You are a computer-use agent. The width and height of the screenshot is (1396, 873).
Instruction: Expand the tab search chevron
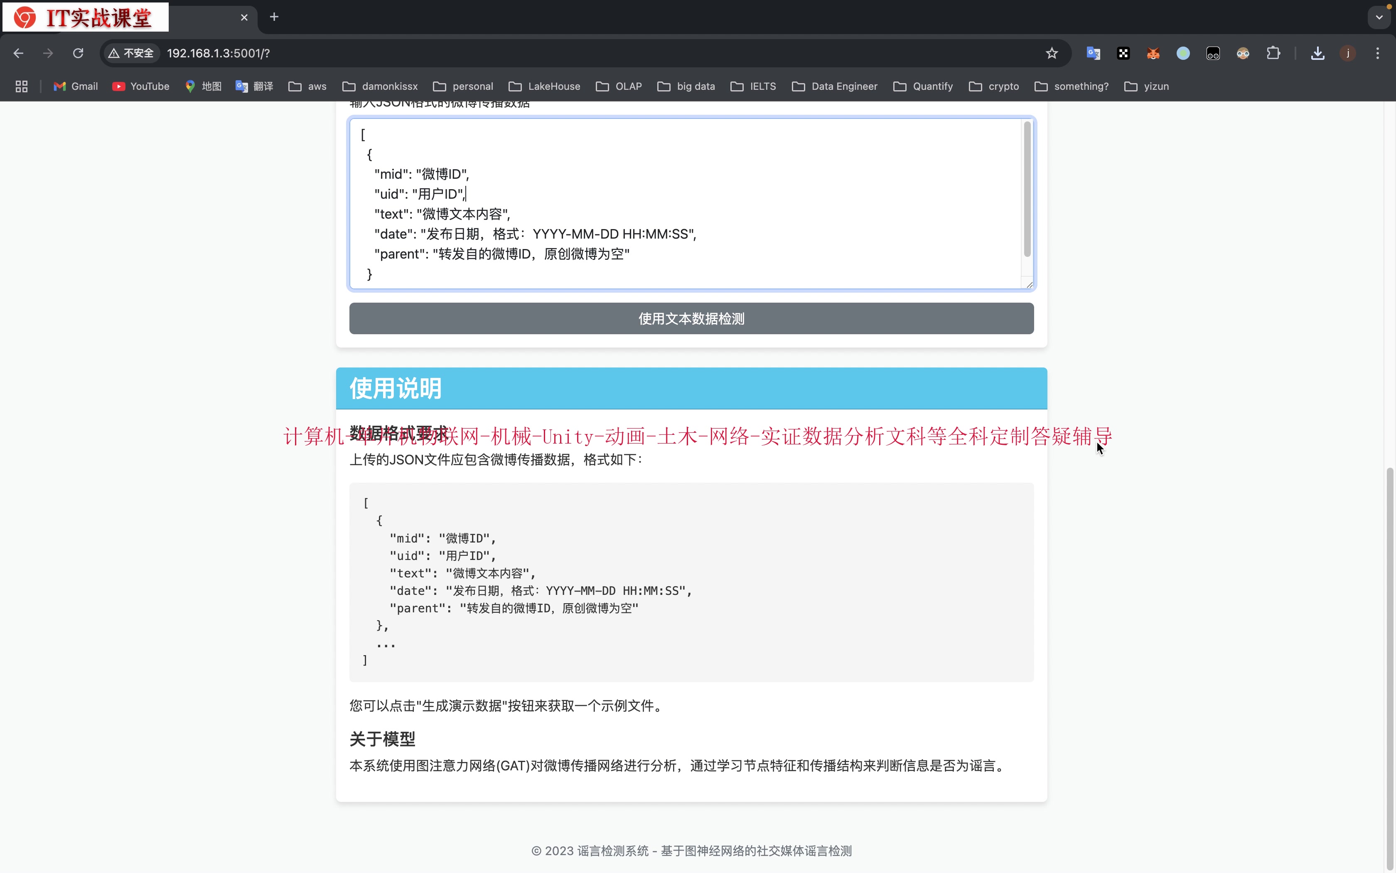coord(1379,17)
